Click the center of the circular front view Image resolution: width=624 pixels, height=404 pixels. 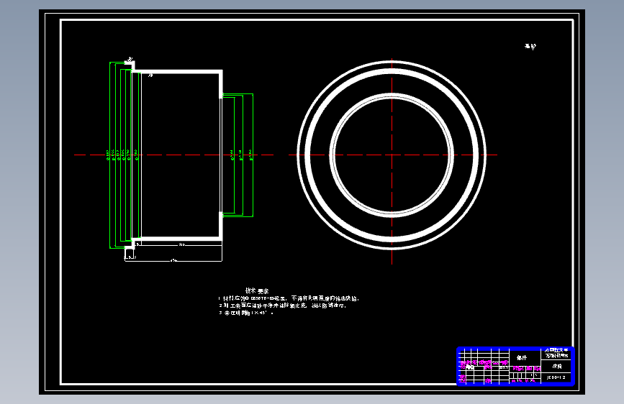392,155
